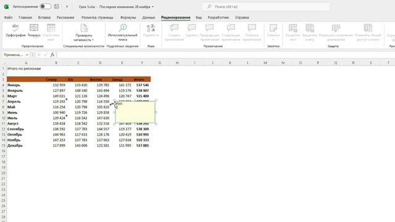The width and height of the screenshot is (395, 222).
Task: Click into the formula bar field
Action: tap(225, 55)
